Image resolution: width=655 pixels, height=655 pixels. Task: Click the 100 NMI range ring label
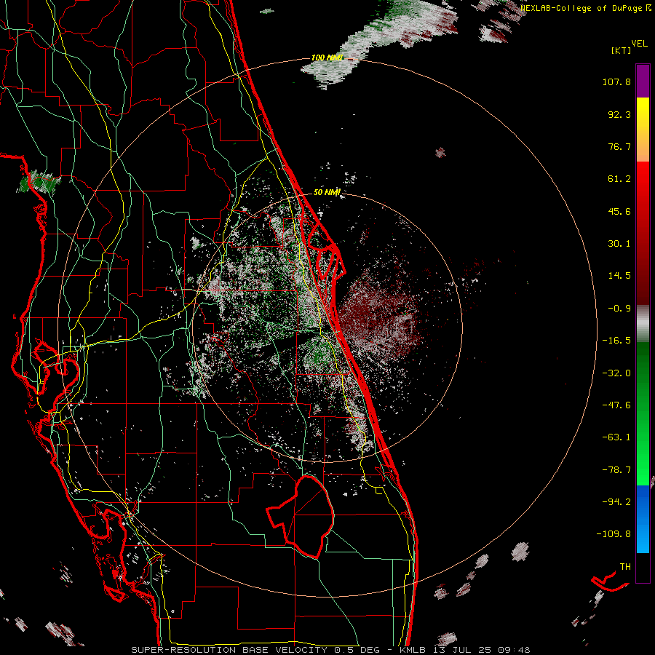[327, 57]
